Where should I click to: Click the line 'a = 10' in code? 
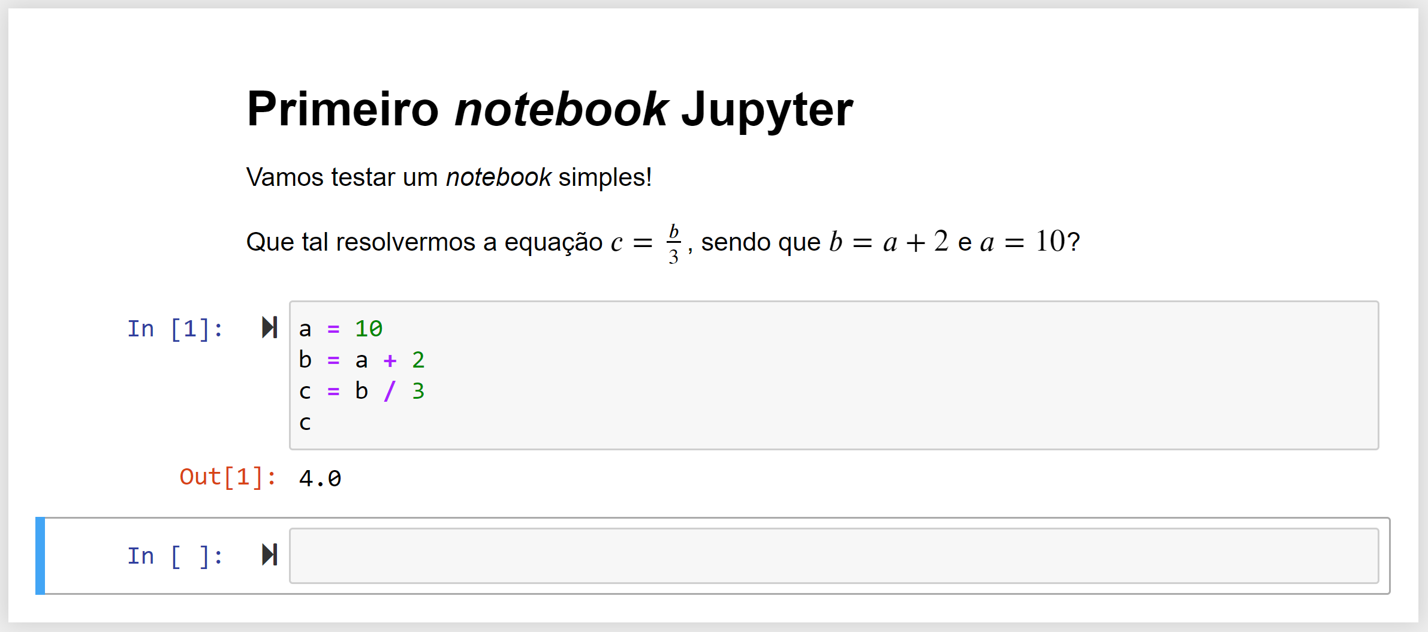pyautogui.click(x=341, y=329)
